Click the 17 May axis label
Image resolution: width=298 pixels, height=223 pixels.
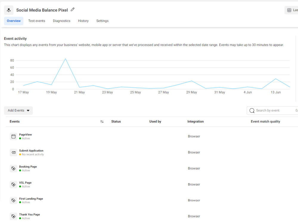coord(23,92)
